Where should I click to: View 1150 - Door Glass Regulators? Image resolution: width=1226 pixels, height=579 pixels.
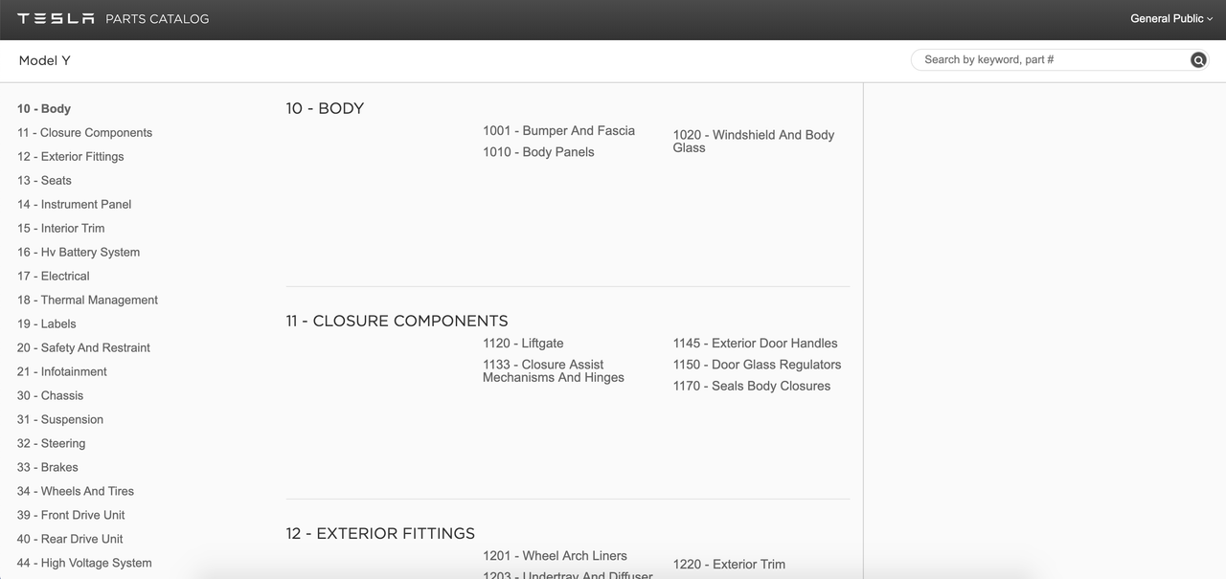pyautogui.click(x=757, y=365)
